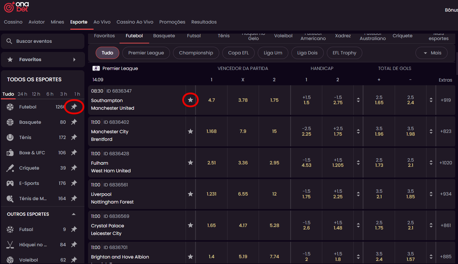This screenshot has height=264, width=458.
Task: Pin Futsal in other sports
Action: tap(74, 229)
